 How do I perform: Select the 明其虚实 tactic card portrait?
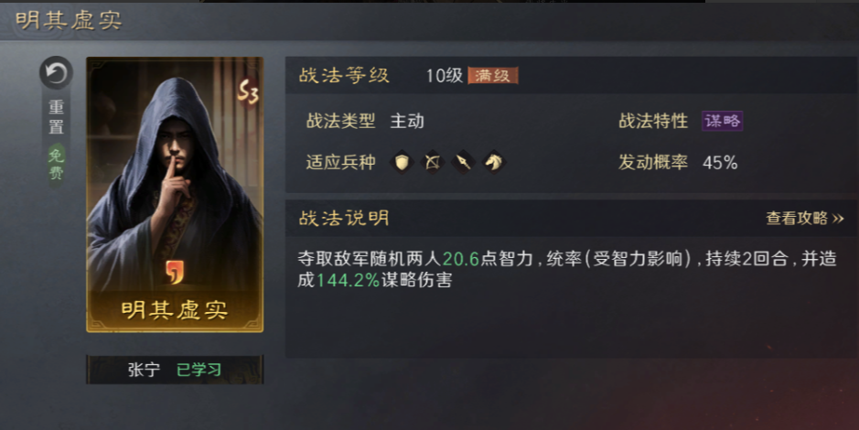coord(175,195)
